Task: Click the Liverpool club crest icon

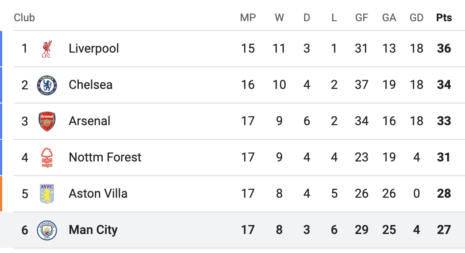Action: click(x=46, y=49)
